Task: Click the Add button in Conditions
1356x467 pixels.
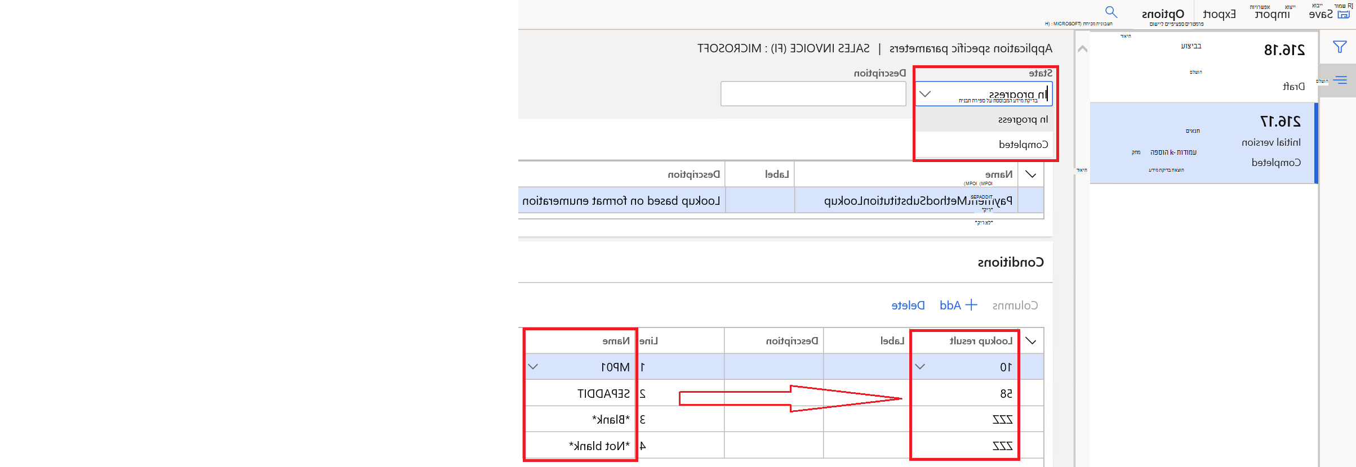Action: pyautogui.click(x=958, y=306)
